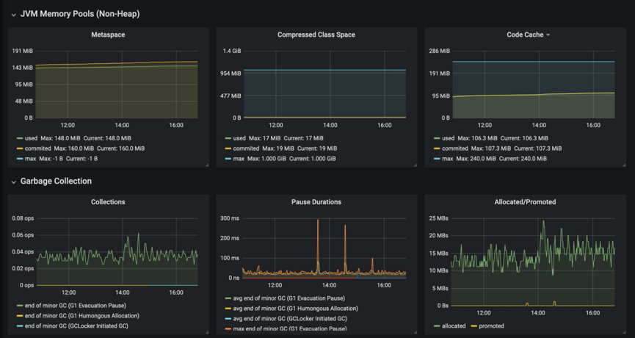The height and width of the screenshot is (338, 635).
Task: Click the Collections panel title
Action: [108, 202]
